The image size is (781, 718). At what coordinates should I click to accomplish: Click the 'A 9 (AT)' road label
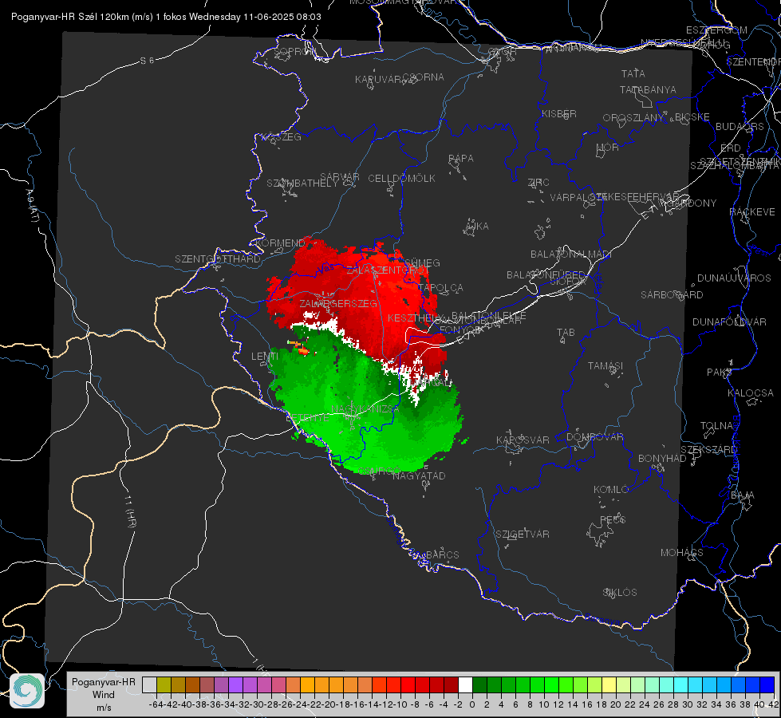[33, 205]
